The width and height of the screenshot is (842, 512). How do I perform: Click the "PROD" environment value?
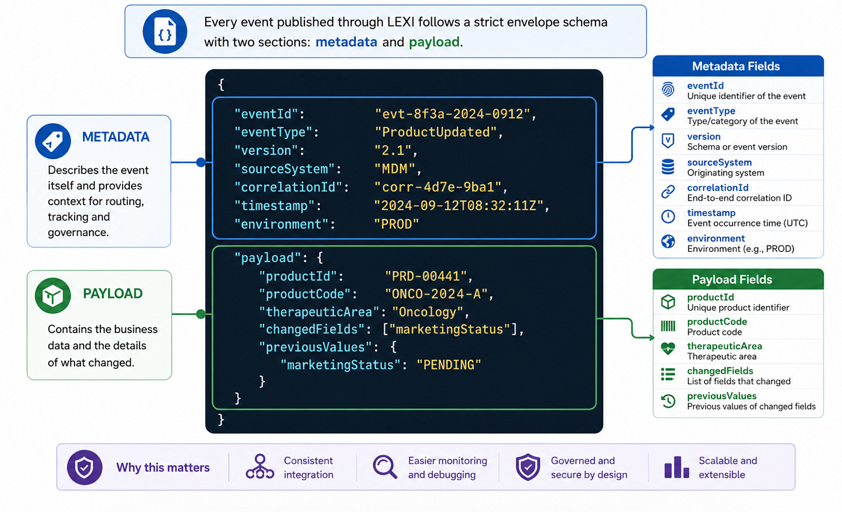coord(397,224)
